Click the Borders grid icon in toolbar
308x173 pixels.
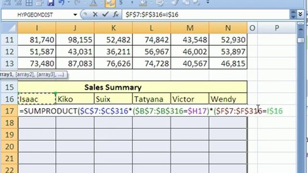pyautogui.click(x=29, y=3)
